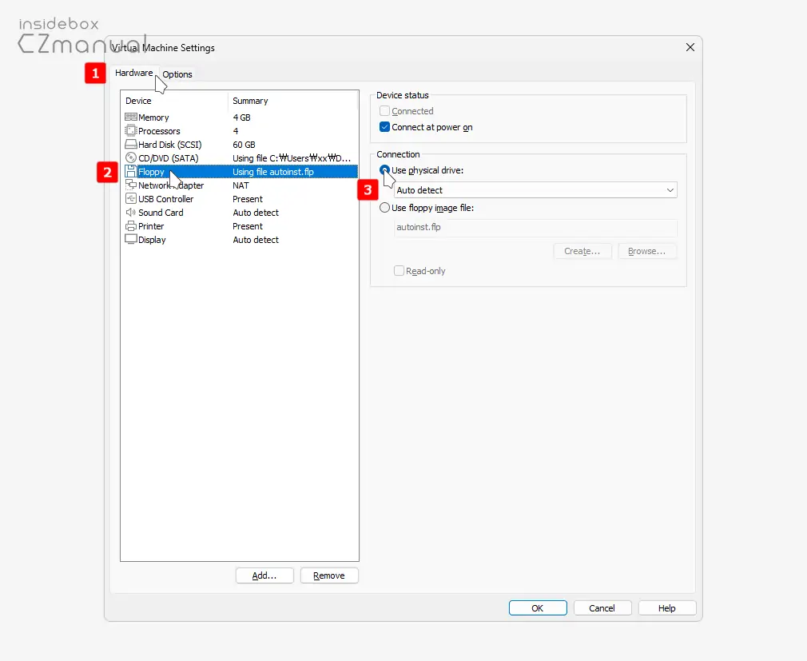This screenshot has width=807, height=661.
Task: Click the Processors chip icon
Action: 131,131
